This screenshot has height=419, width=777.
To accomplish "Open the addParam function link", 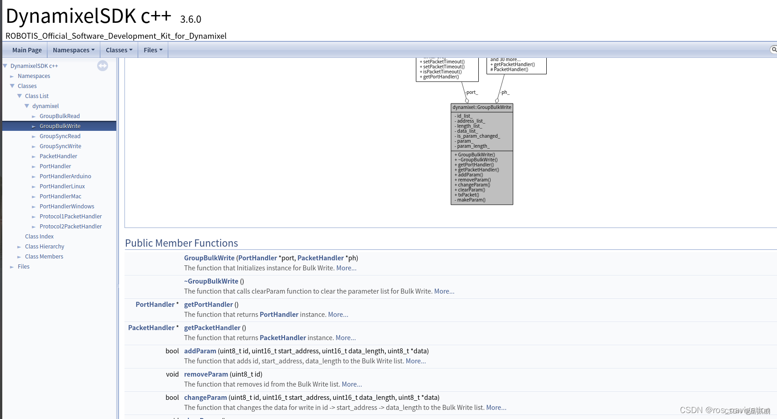I will (200, 351).
